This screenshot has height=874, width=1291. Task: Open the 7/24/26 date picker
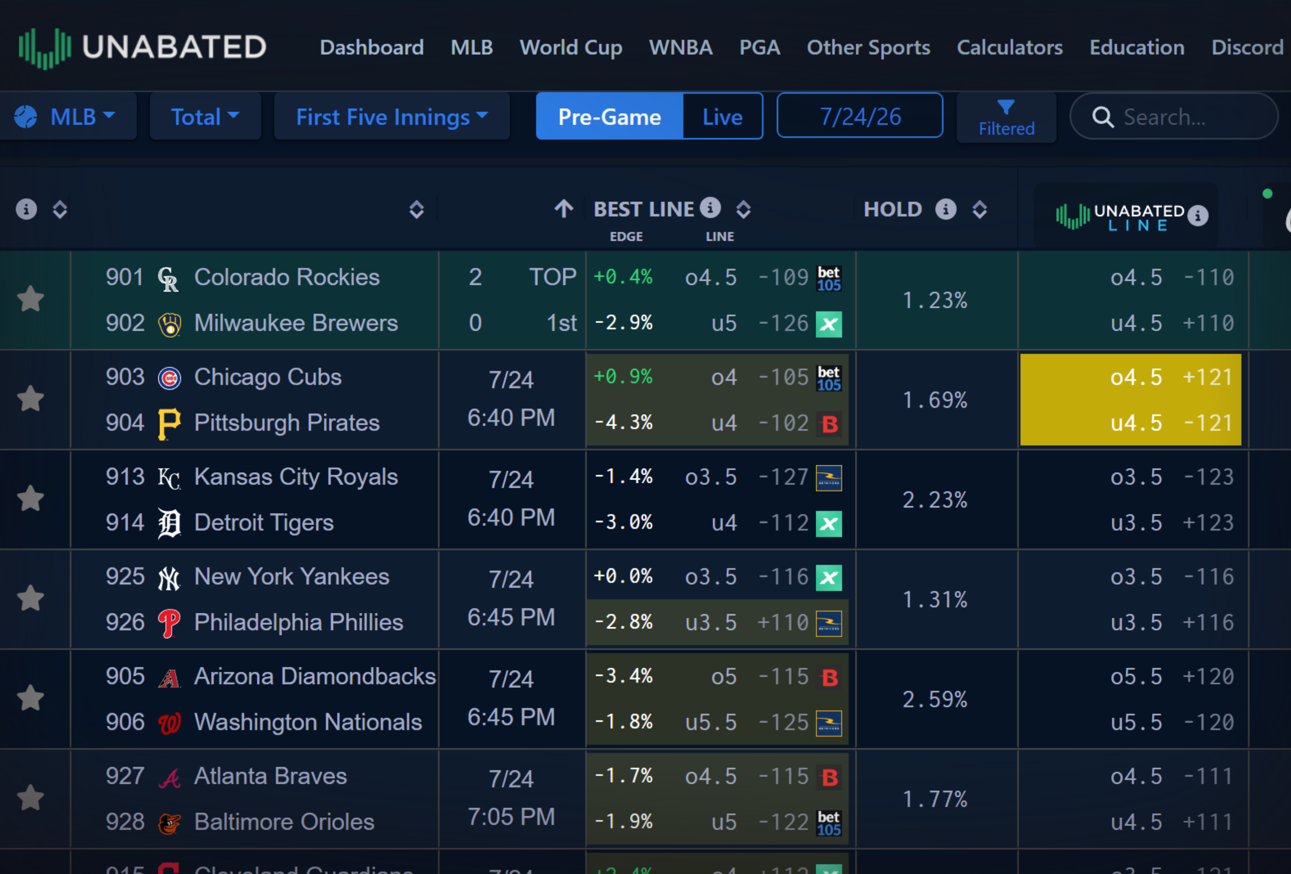click(x=860, y=116)
